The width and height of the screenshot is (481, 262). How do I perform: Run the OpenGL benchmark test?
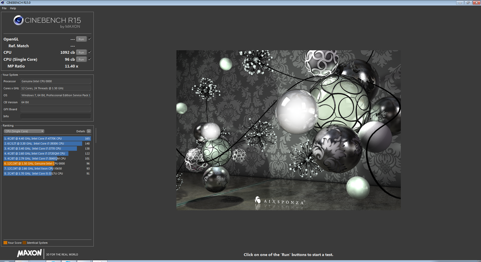pos(81,39)
